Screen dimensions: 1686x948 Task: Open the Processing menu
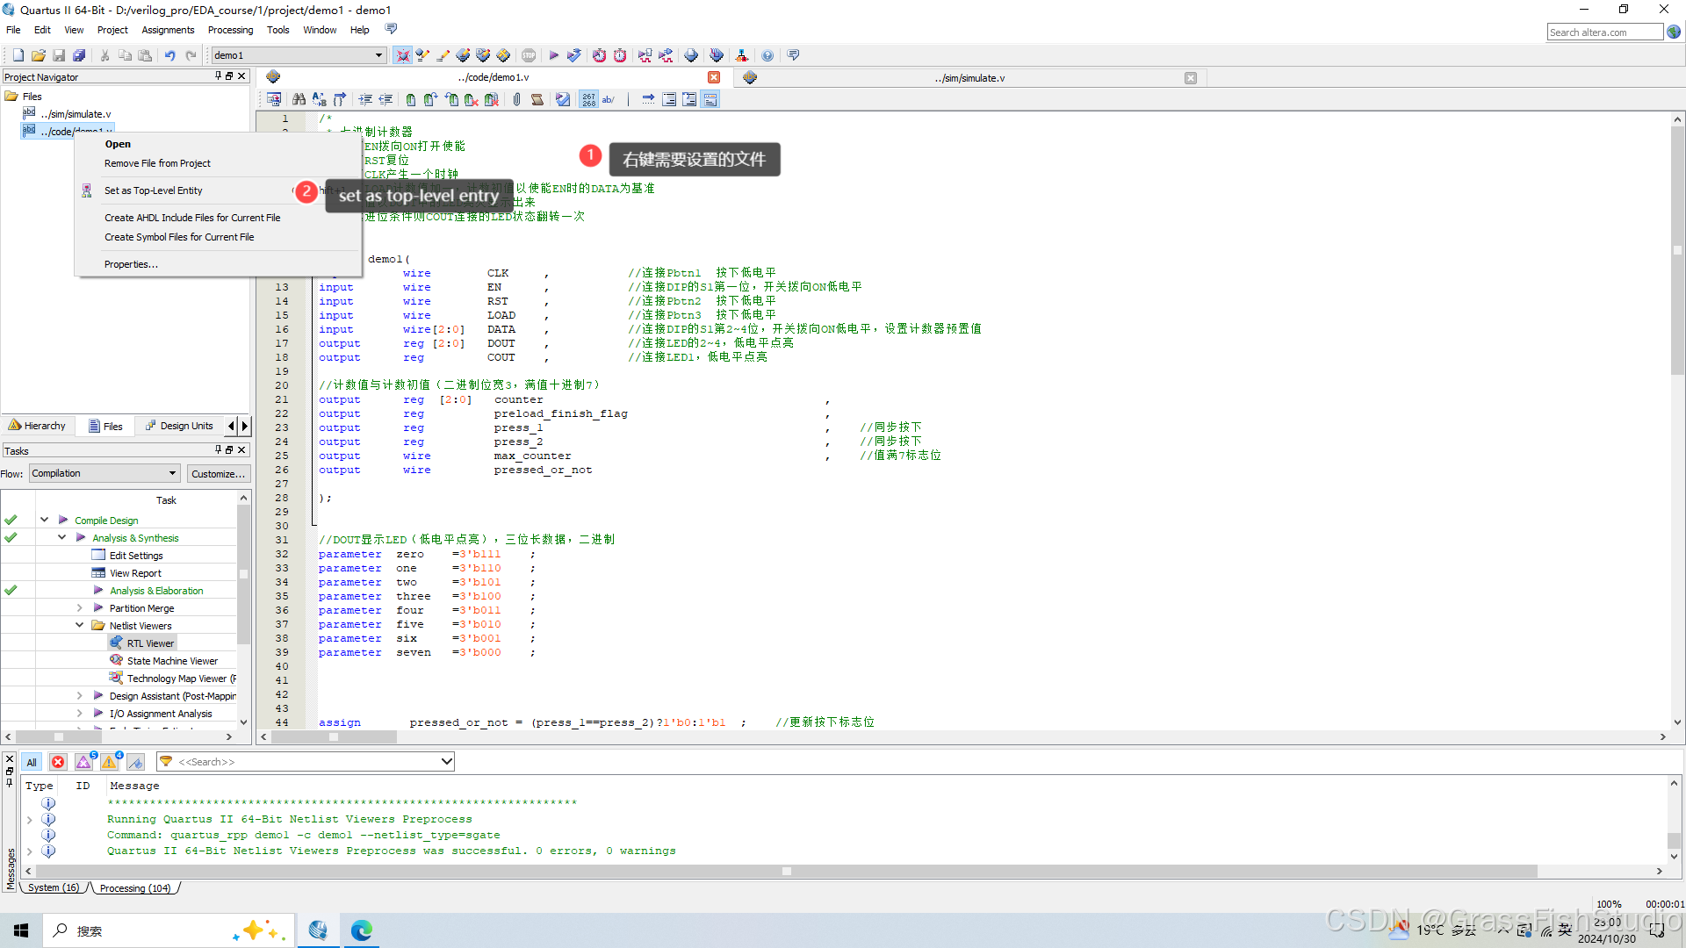(x=230, y=29)
